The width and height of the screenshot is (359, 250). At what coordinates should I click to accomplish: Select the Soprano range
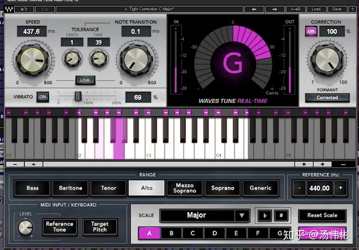pyautogui.click(x=223, y=188)
